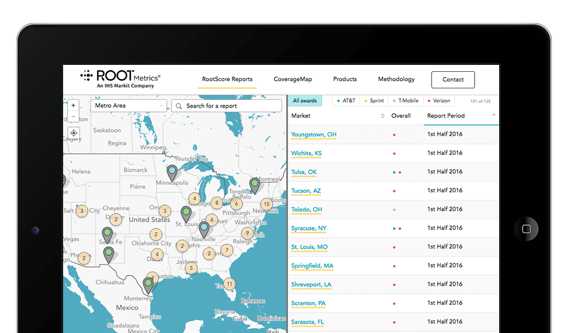Sort the table by Market column
The height and width of the screenshot is (333, 568).
(338, 116)
